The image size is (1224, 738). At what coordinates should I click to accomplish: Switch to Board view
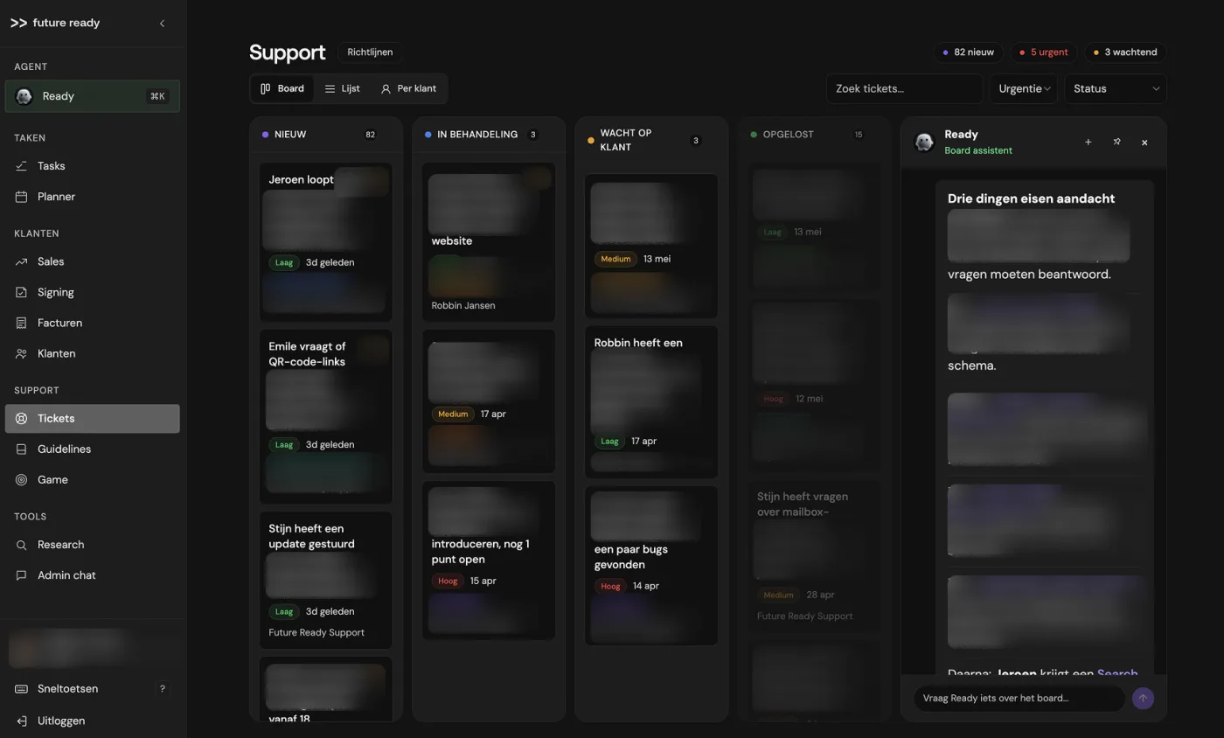point(282,88)
